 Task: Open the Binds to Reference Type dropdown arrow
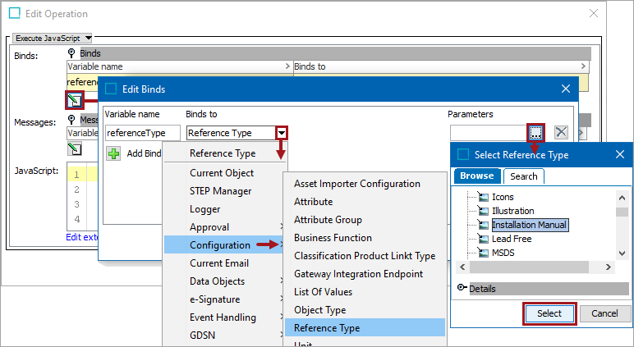[x=282, y=133]
